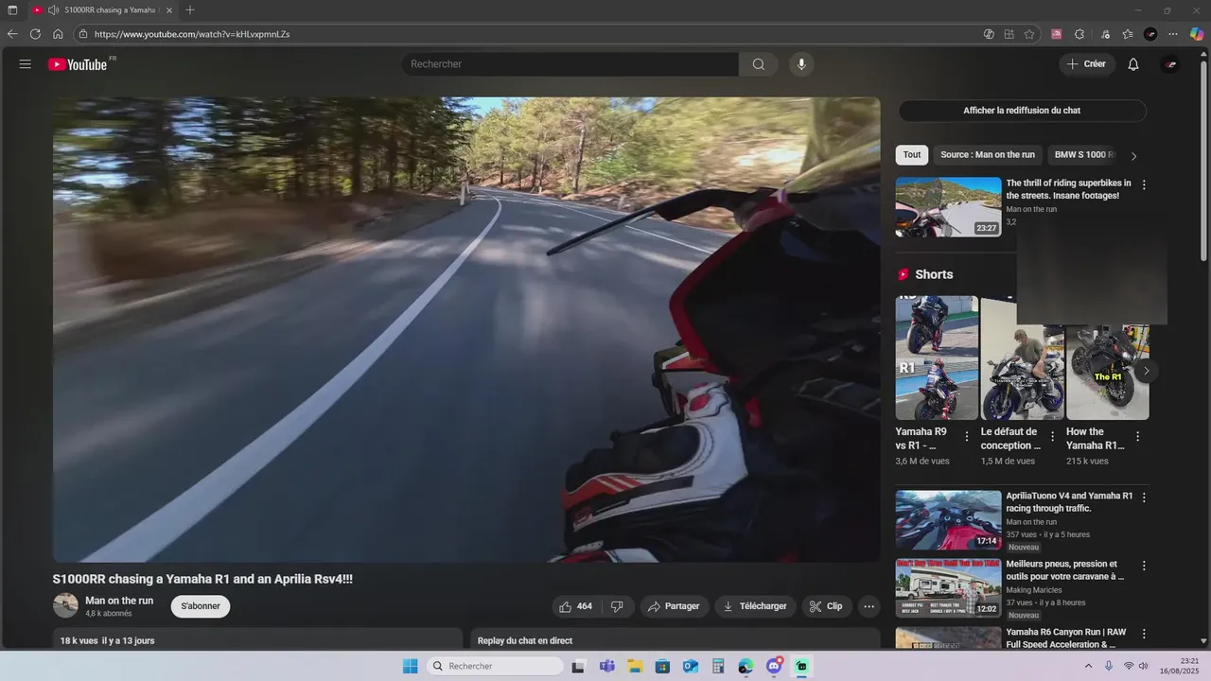Show hidden icons in the system tray
The image size is (1211, 681).
pos(1088,666)
